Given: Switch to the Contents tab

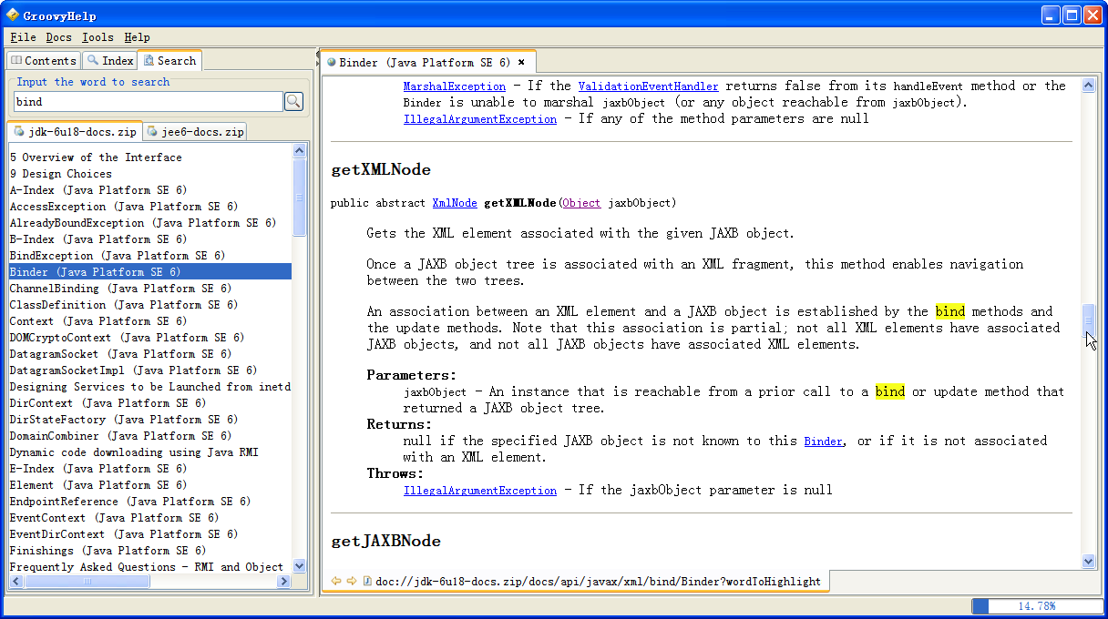Looking at the screenshot, I should [44, 60].
